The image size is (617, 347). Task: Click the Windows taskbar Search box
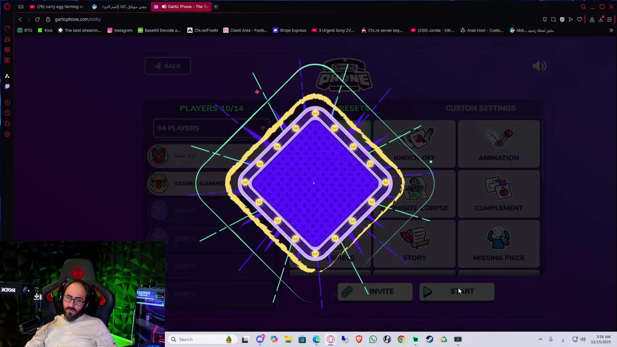point(202,339)
